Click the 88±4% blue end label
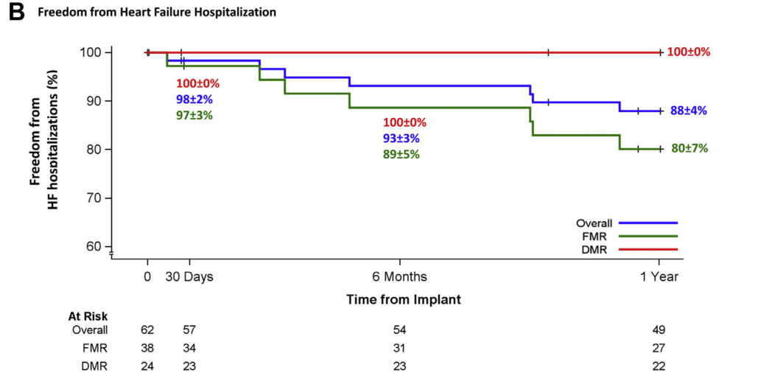Screen dimensions: 772x387 [689, 111]
